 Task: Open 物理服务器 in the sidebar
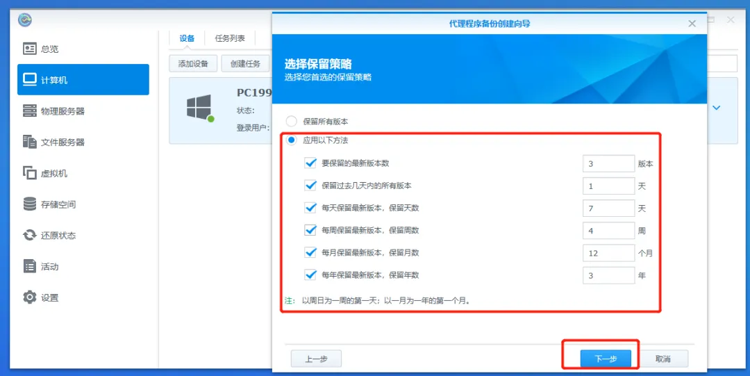click(x=83, y=111)
